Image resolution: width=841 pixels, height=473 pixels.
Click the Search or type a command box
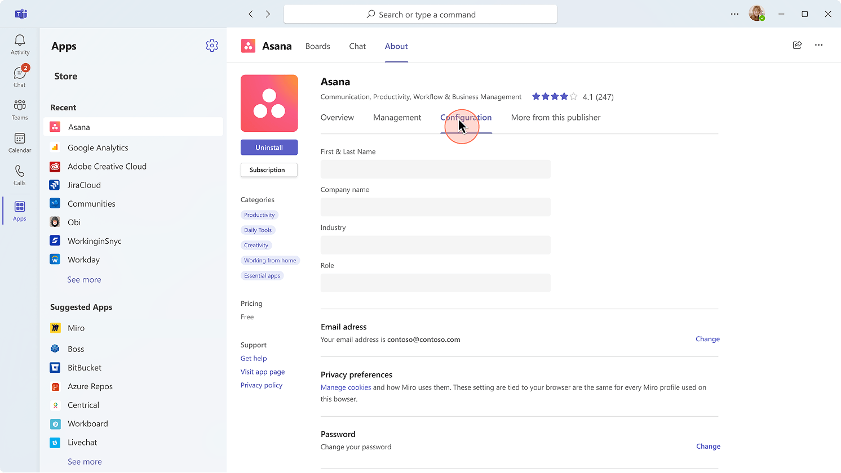[420, 15]
